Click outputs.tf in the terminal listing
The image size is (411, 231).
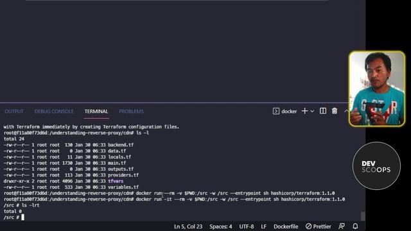click(x=121, y=169)
